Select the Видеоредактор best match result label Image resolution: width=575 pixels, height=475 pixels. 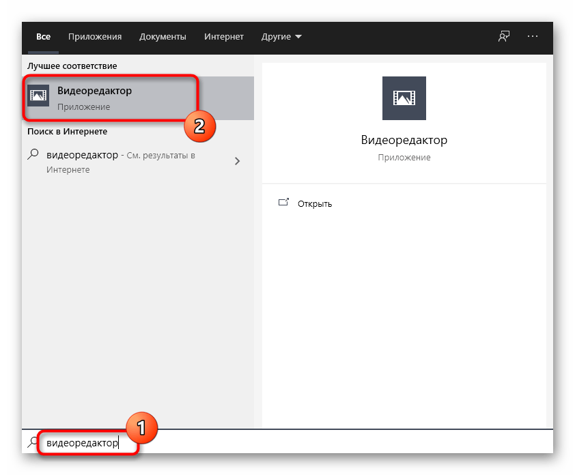[x=94, y=91]
